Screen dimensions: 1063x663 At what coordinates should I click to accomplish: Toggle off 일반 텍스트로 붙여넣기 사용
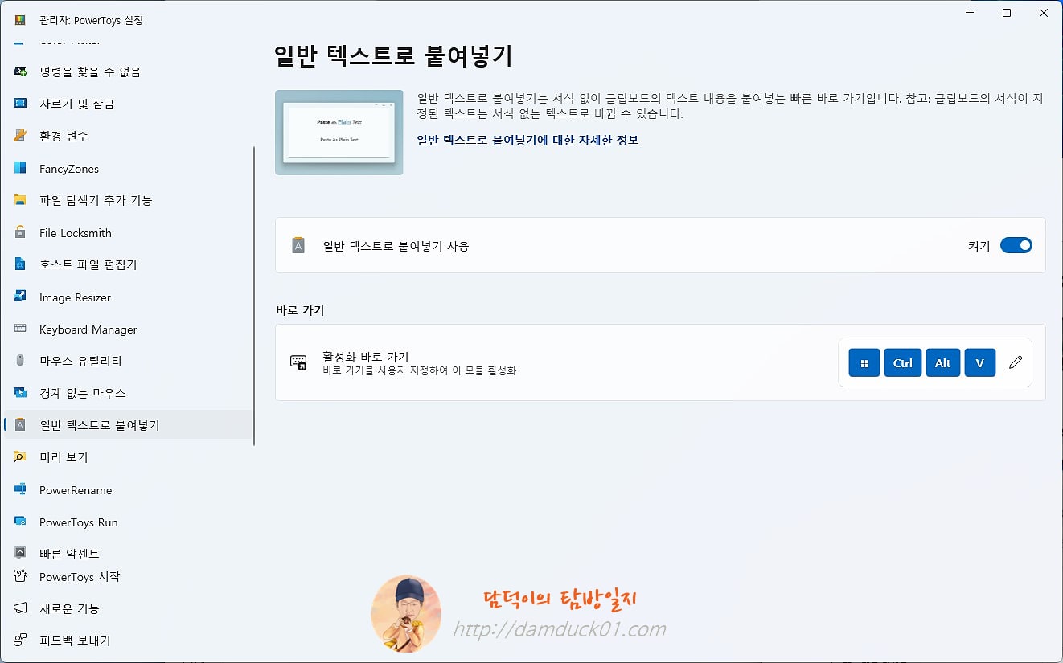pyautogui.click(x=1016, y=245)
